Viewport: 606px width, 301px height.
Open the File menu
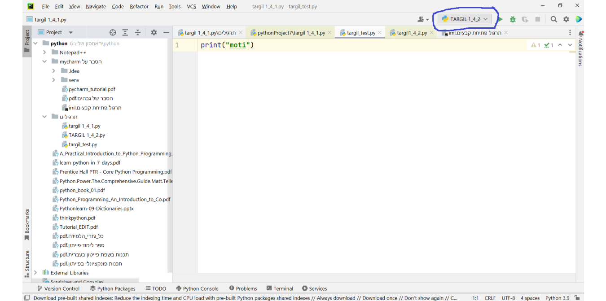click(x=46, y=6)
